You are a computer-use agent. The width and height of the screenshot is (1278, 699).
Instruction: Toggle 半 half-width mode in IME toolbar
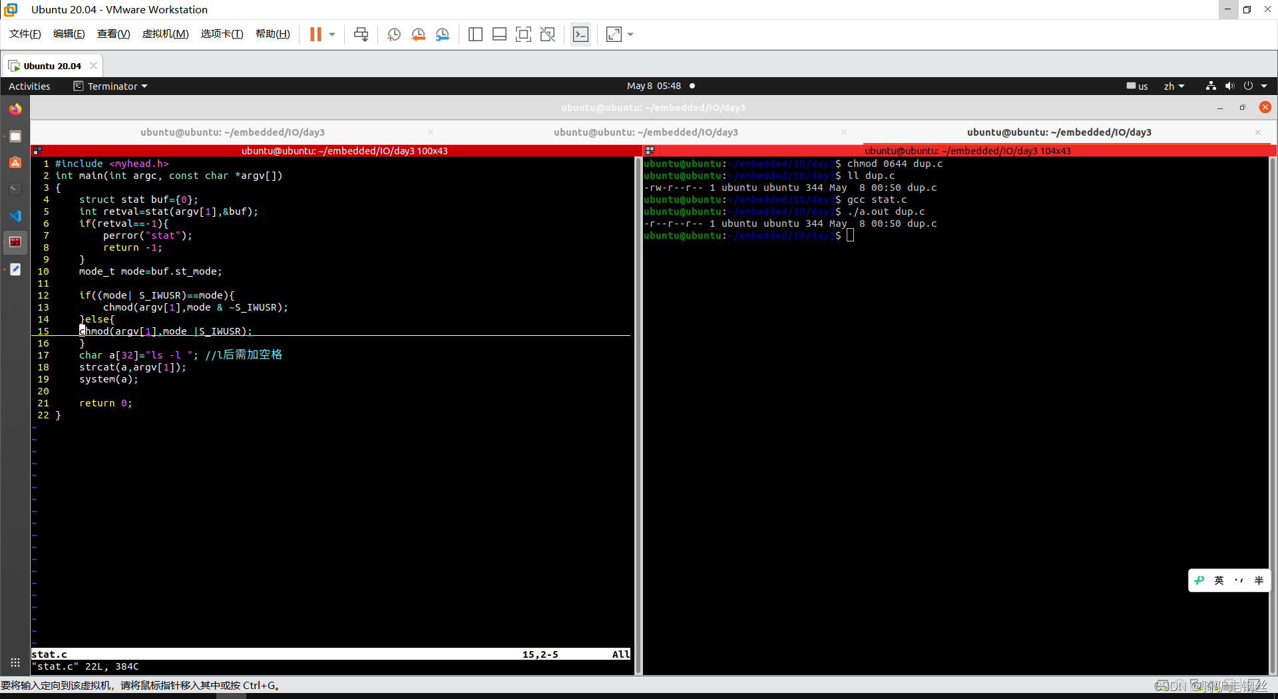click(x=1259, y=580)
